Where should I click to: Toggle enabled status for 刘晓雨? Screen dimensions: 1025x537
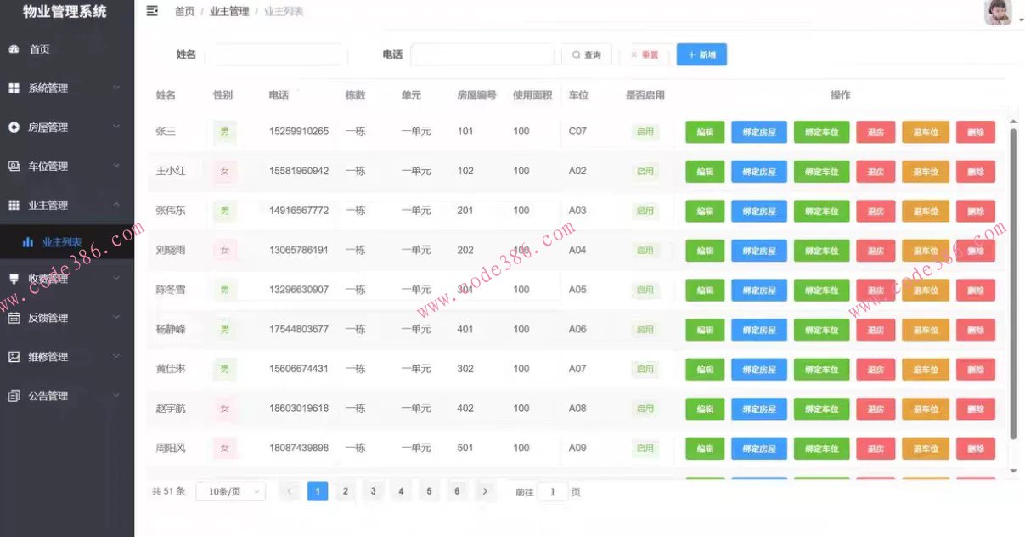point(645,250)
